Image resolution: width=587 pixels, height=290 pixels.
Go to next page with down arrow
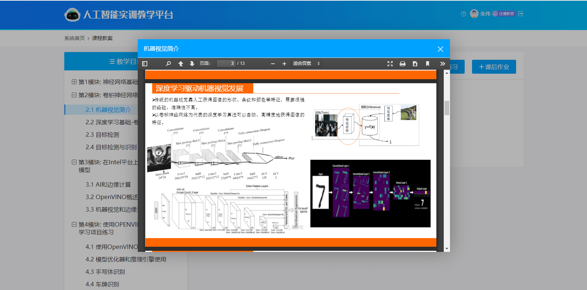(x=192, y=63)
